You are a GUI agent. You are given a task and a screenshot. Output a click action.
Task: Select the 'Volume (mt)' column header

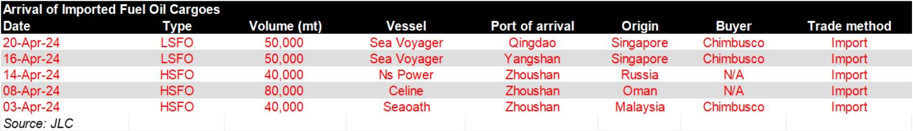coord(285,26)
